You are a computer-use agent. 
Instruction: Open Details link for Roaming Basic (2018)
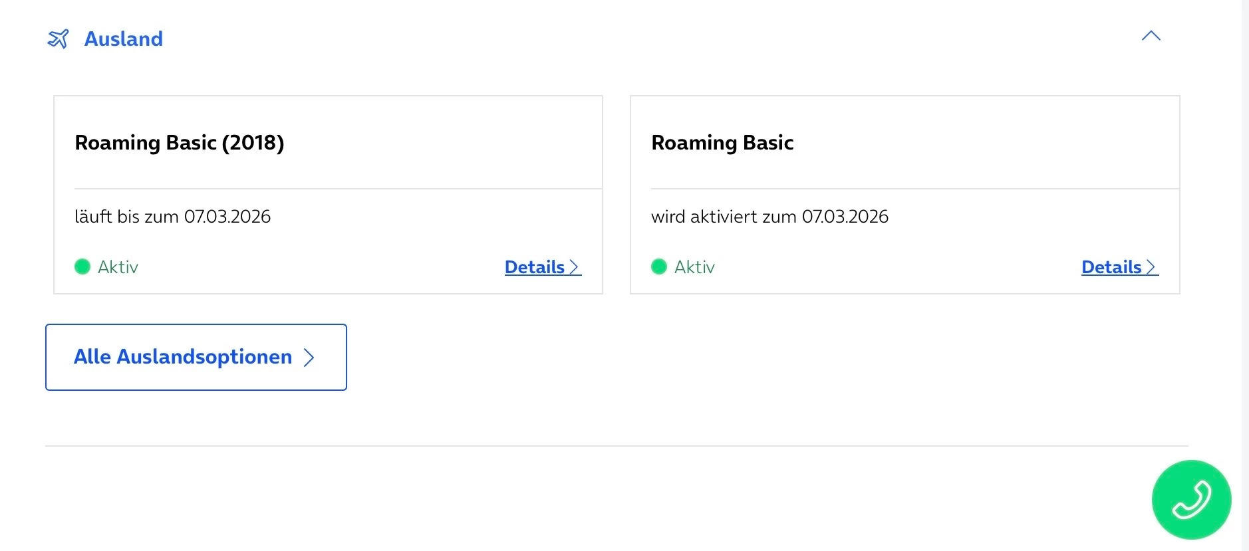pos(535,267)
